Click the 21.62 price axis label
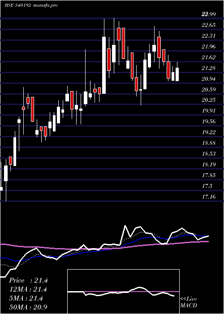The image size is (224, 314). click(209, 57)
